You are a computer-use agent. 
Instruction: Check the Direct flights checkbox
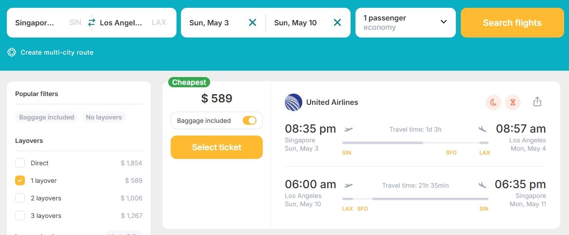pos(20,163)
